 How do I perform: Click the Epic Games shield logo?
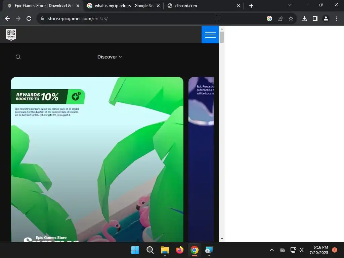point(11,35)
